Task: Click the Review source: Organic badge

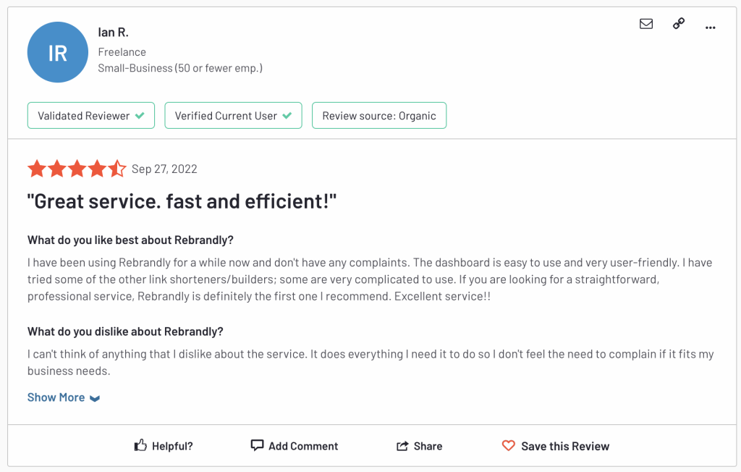Action: (x=379, y=116)
